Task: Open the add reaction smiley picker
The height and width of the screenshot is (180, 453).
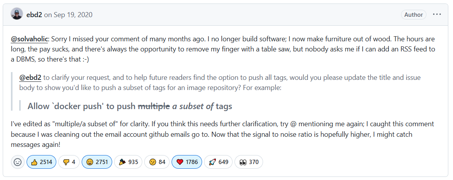Action: tap(18, 162)
